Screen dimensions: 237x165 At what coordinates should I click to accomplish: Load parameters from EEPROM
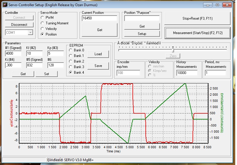pos(98,54)
